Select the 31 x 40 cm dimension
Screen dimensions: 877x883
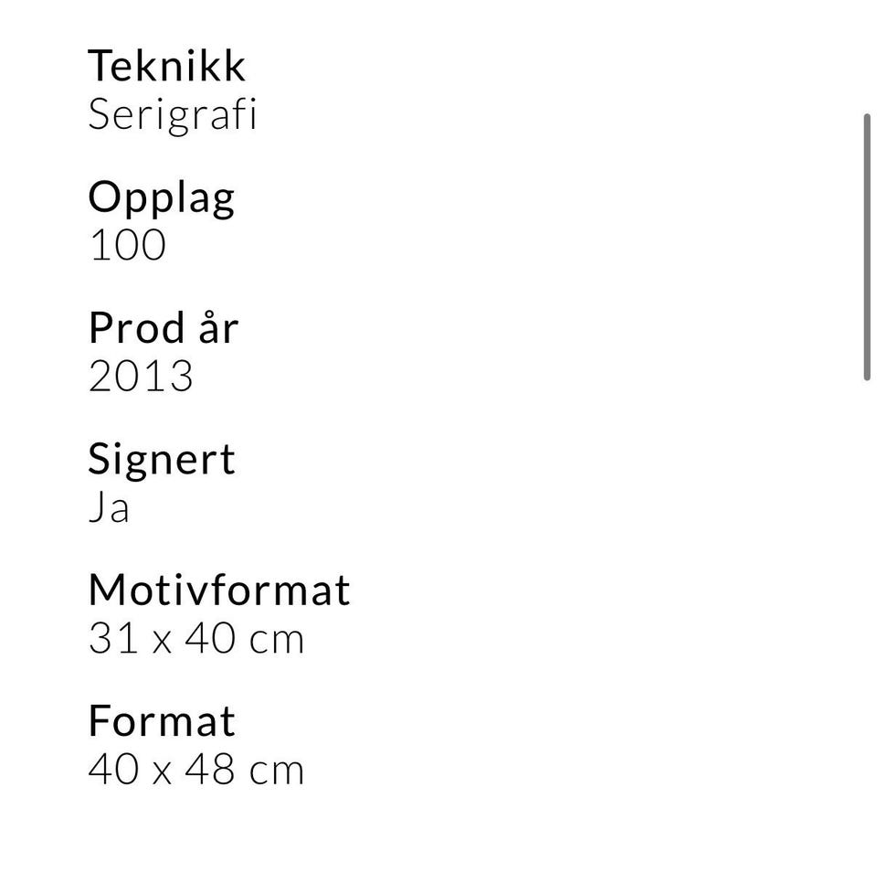[195, 639]
